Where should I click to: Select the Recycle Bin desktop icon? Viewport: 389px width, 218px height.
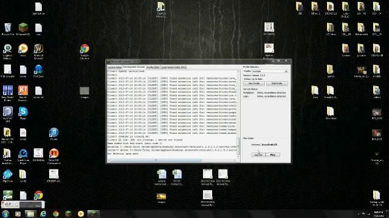(8, 29)
